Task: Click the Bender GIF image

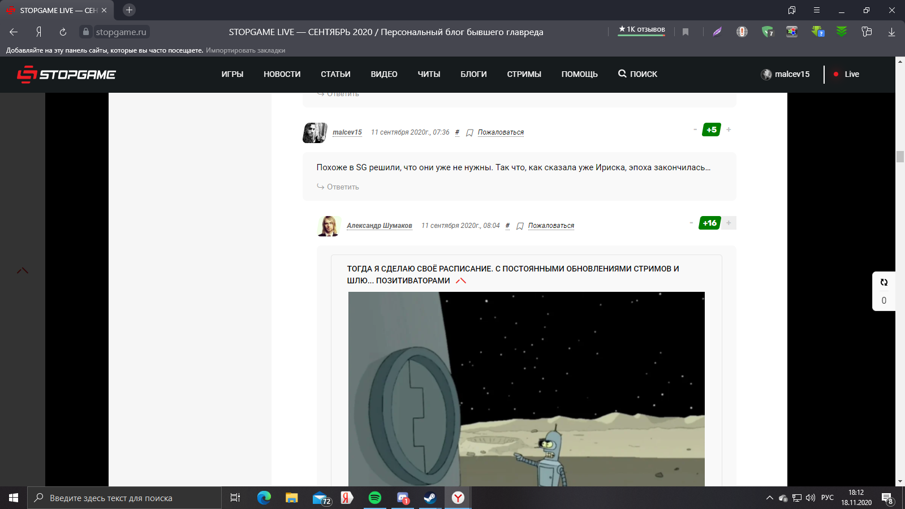Action: point(526,389)
